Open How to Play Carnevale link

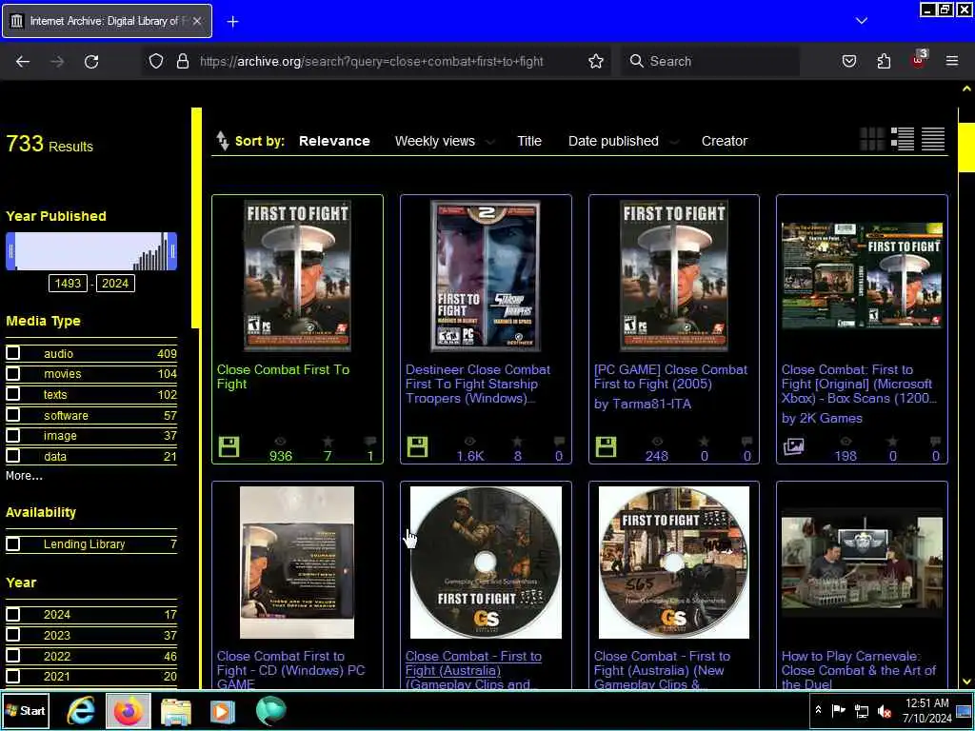point(858,670)
